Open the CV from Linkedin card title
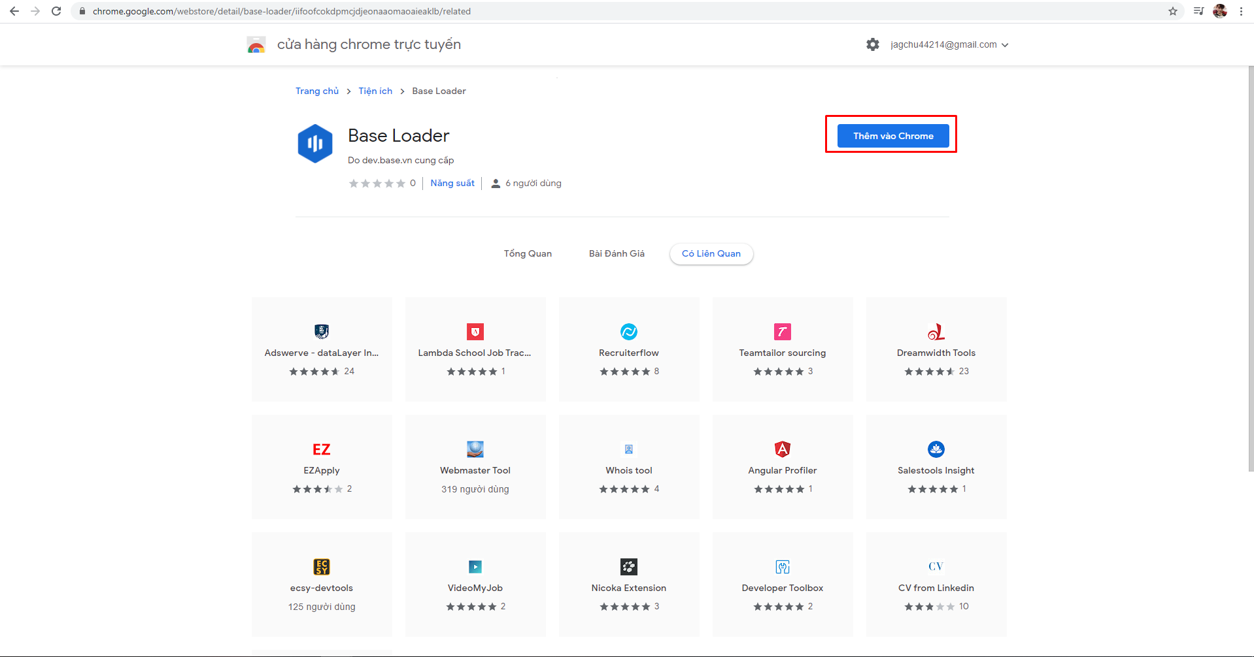Viewport: 1254px width, 657px height. [936, 588]
